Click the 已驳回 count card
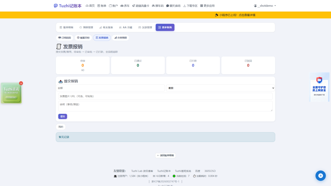Image resolution: width=331 pixels, height=186 pixels. 248,65
